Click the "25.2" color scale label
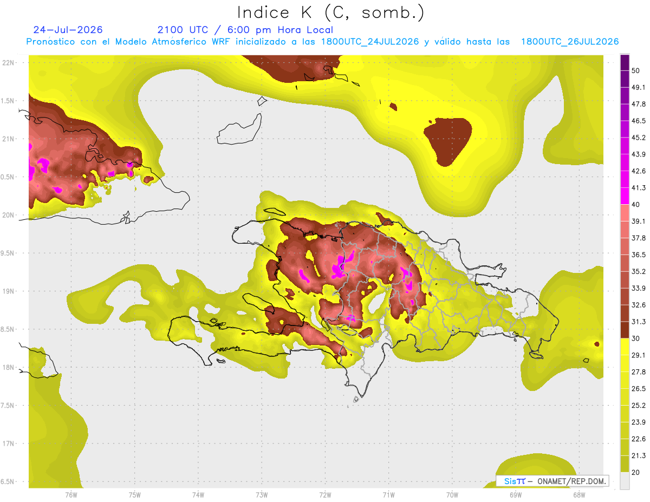The width and height of the screenshot is (650, 502). click(x=639, y=405)
